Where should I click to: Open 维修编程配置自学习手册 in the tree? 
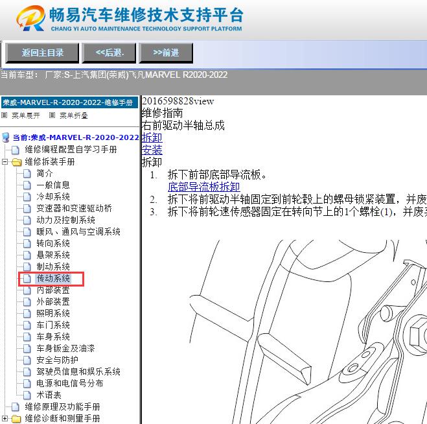[71, 149]
